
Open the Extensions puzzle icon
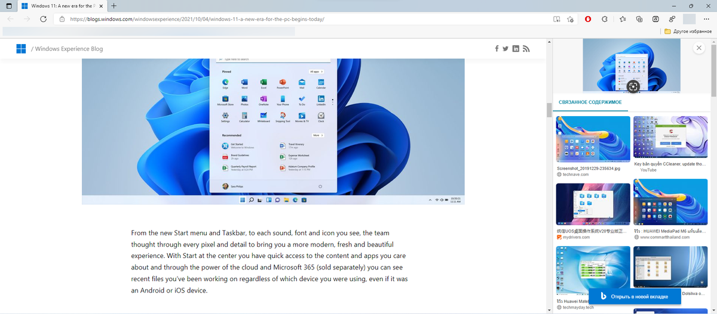click(605, 19)
